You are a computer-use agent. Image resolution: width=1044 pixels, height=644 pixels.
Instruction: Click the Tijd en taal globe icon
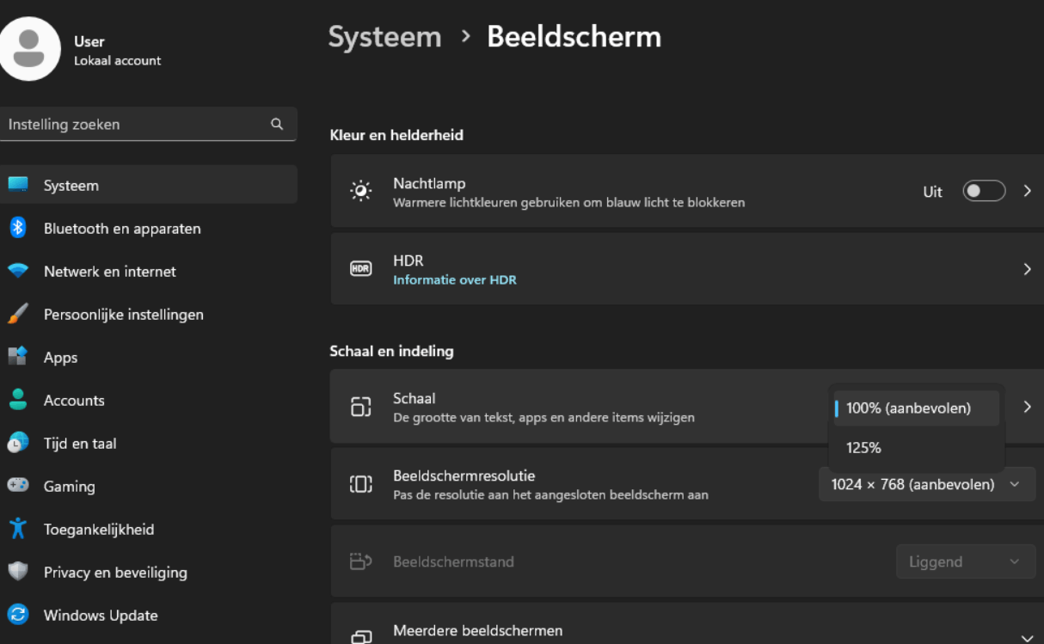18,443
